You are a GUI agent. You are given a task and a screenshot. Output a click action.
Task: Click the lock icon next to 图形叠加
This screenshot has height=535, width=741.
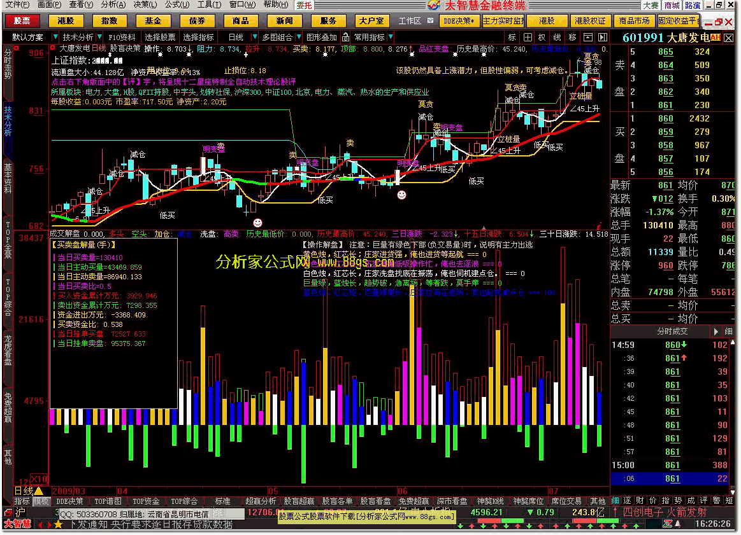345,37
